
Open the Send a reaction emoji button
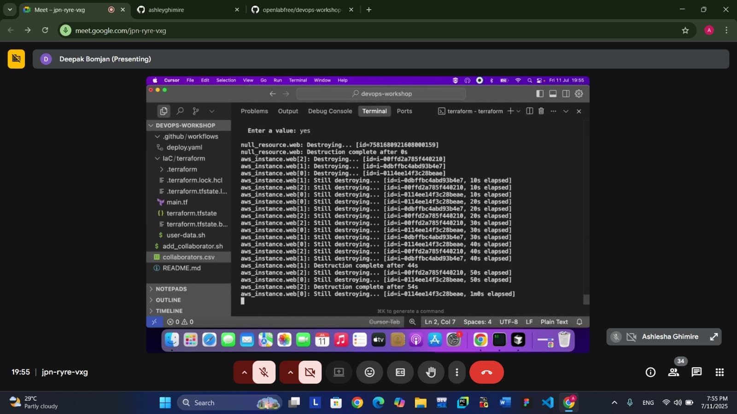tap(369, 372)
